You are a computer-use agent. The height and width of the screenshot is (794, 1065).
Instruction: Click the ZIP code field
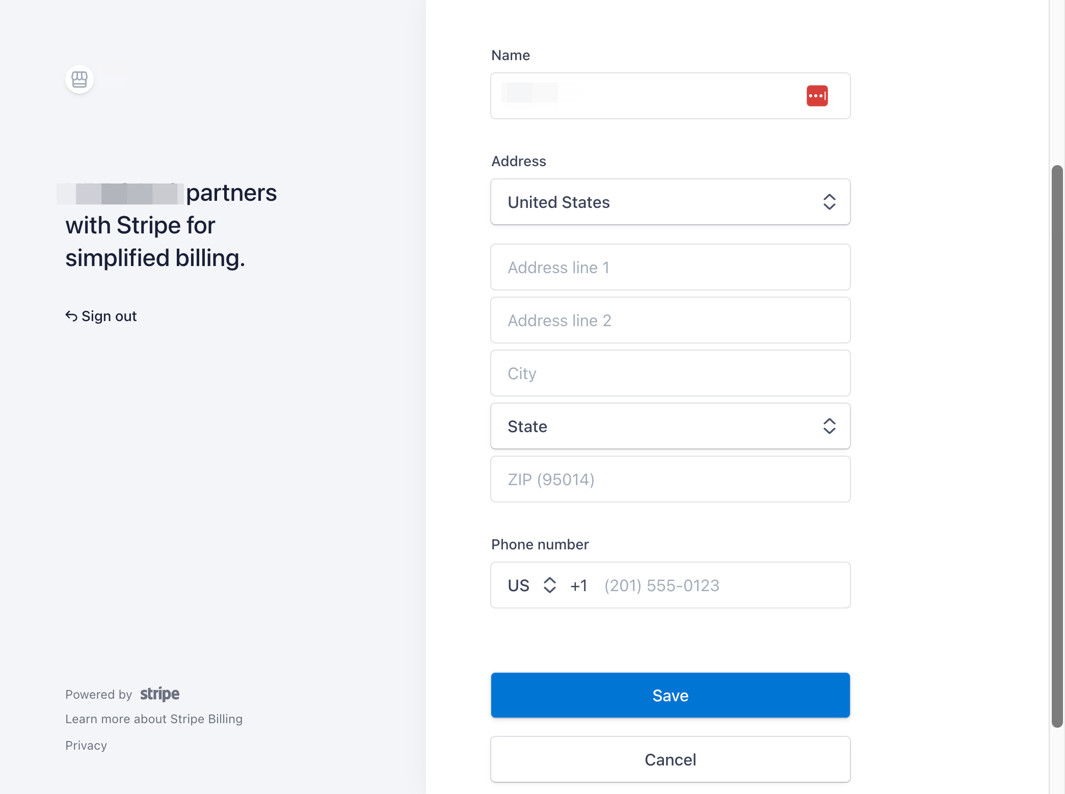670,479
